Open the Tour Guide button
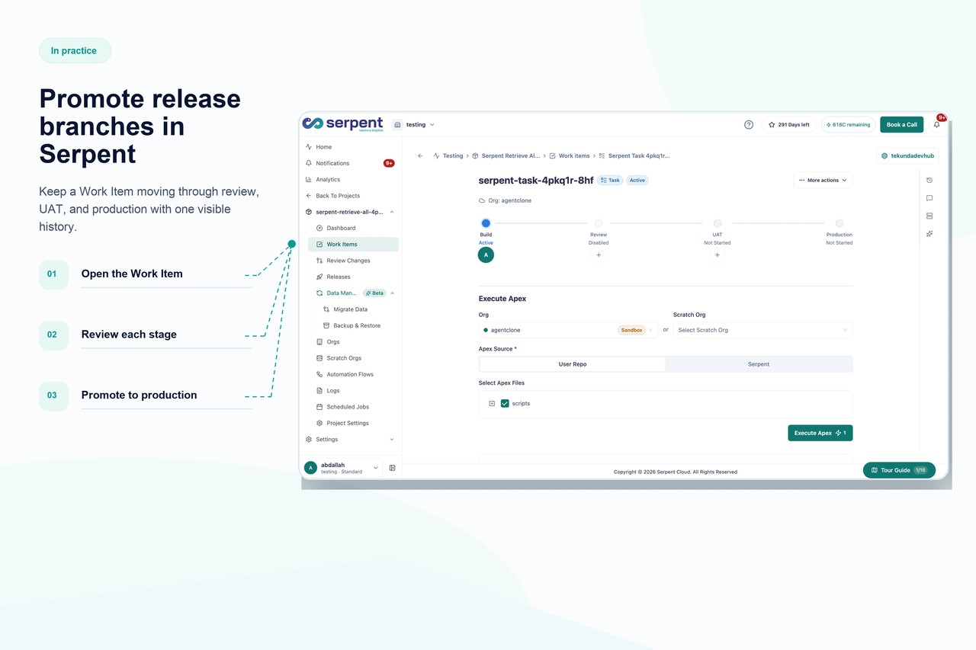Image resolution: width=976 pixels, height=650 pixels. click(x=899, y=470)
